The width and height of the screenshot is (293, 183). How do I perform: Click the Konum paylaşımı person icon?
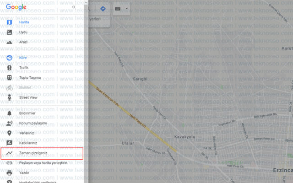9,123
